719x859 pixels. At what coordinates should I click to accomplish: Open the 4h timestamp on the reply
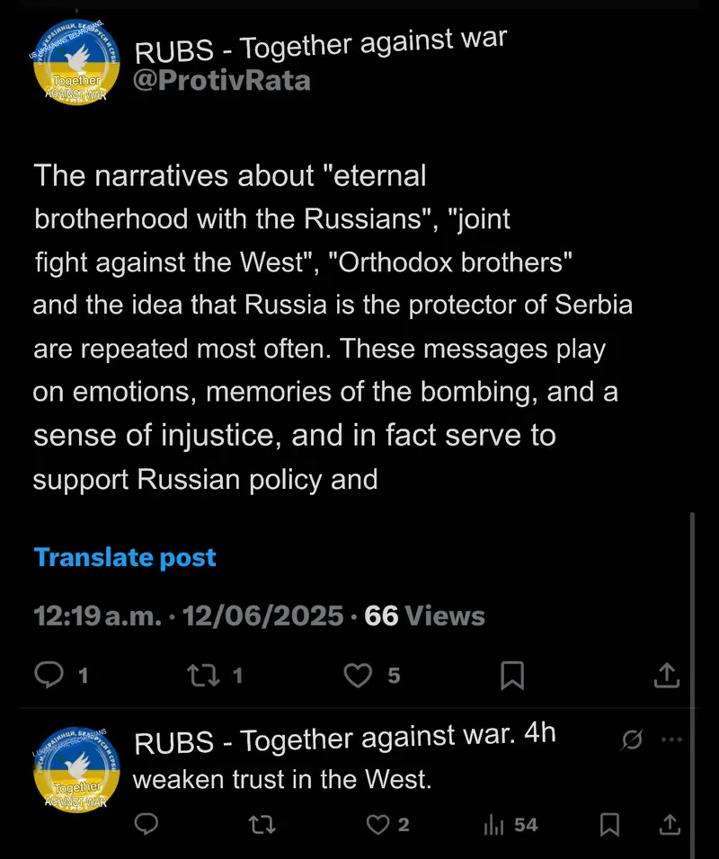pos(539,734)
